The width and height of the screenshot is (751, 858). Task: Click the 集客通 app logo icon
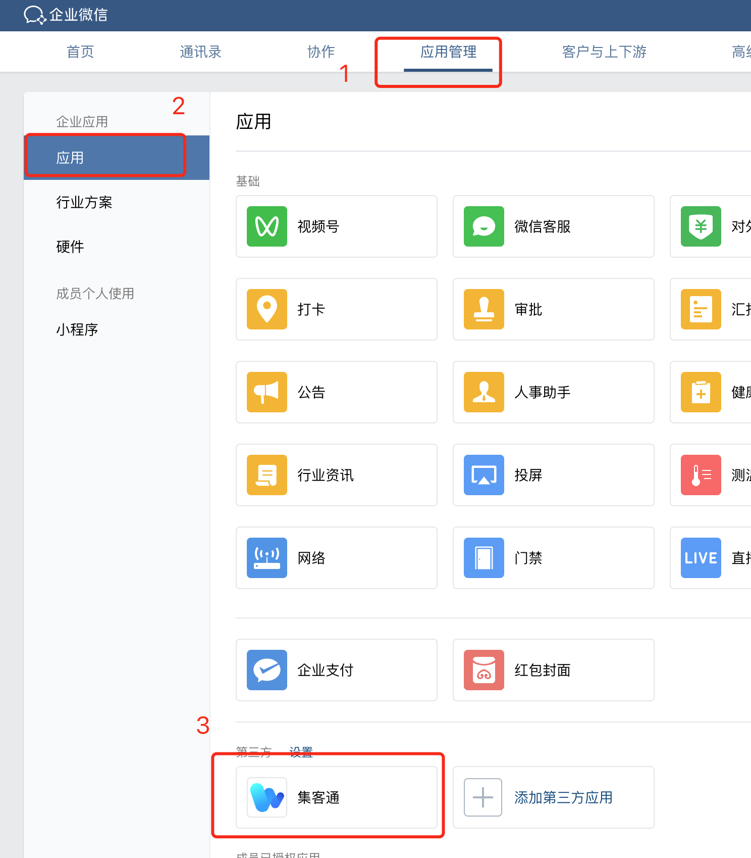click(267, 797)
